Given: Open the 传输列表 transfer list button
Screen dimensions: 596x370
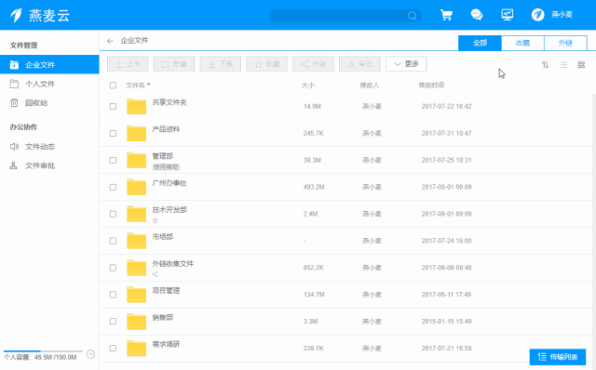Looking at the screenshot, I should [558, 357].
